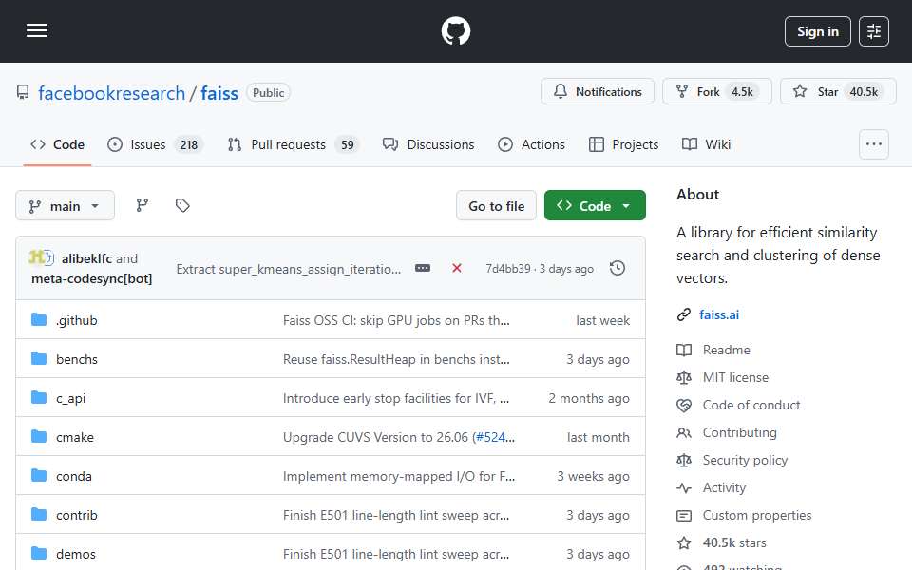View branches via branch icon

(x=142, y=205)
